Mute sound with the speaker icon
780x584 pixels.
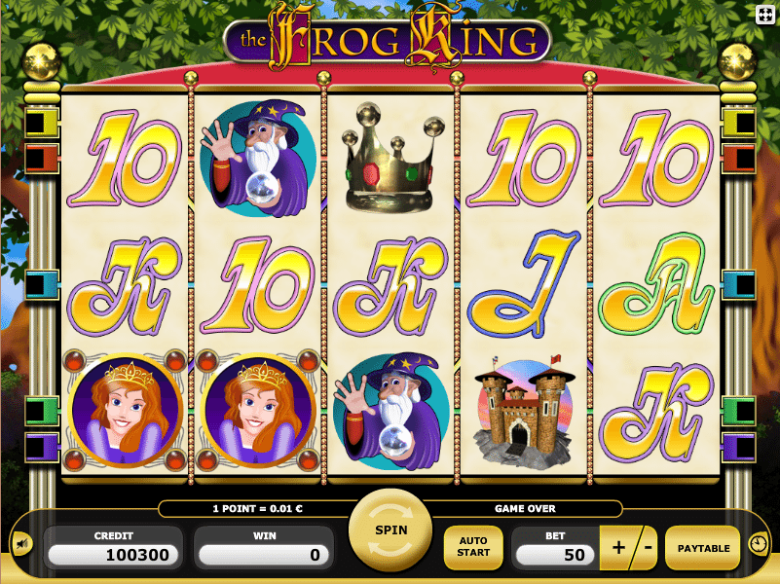22,544
